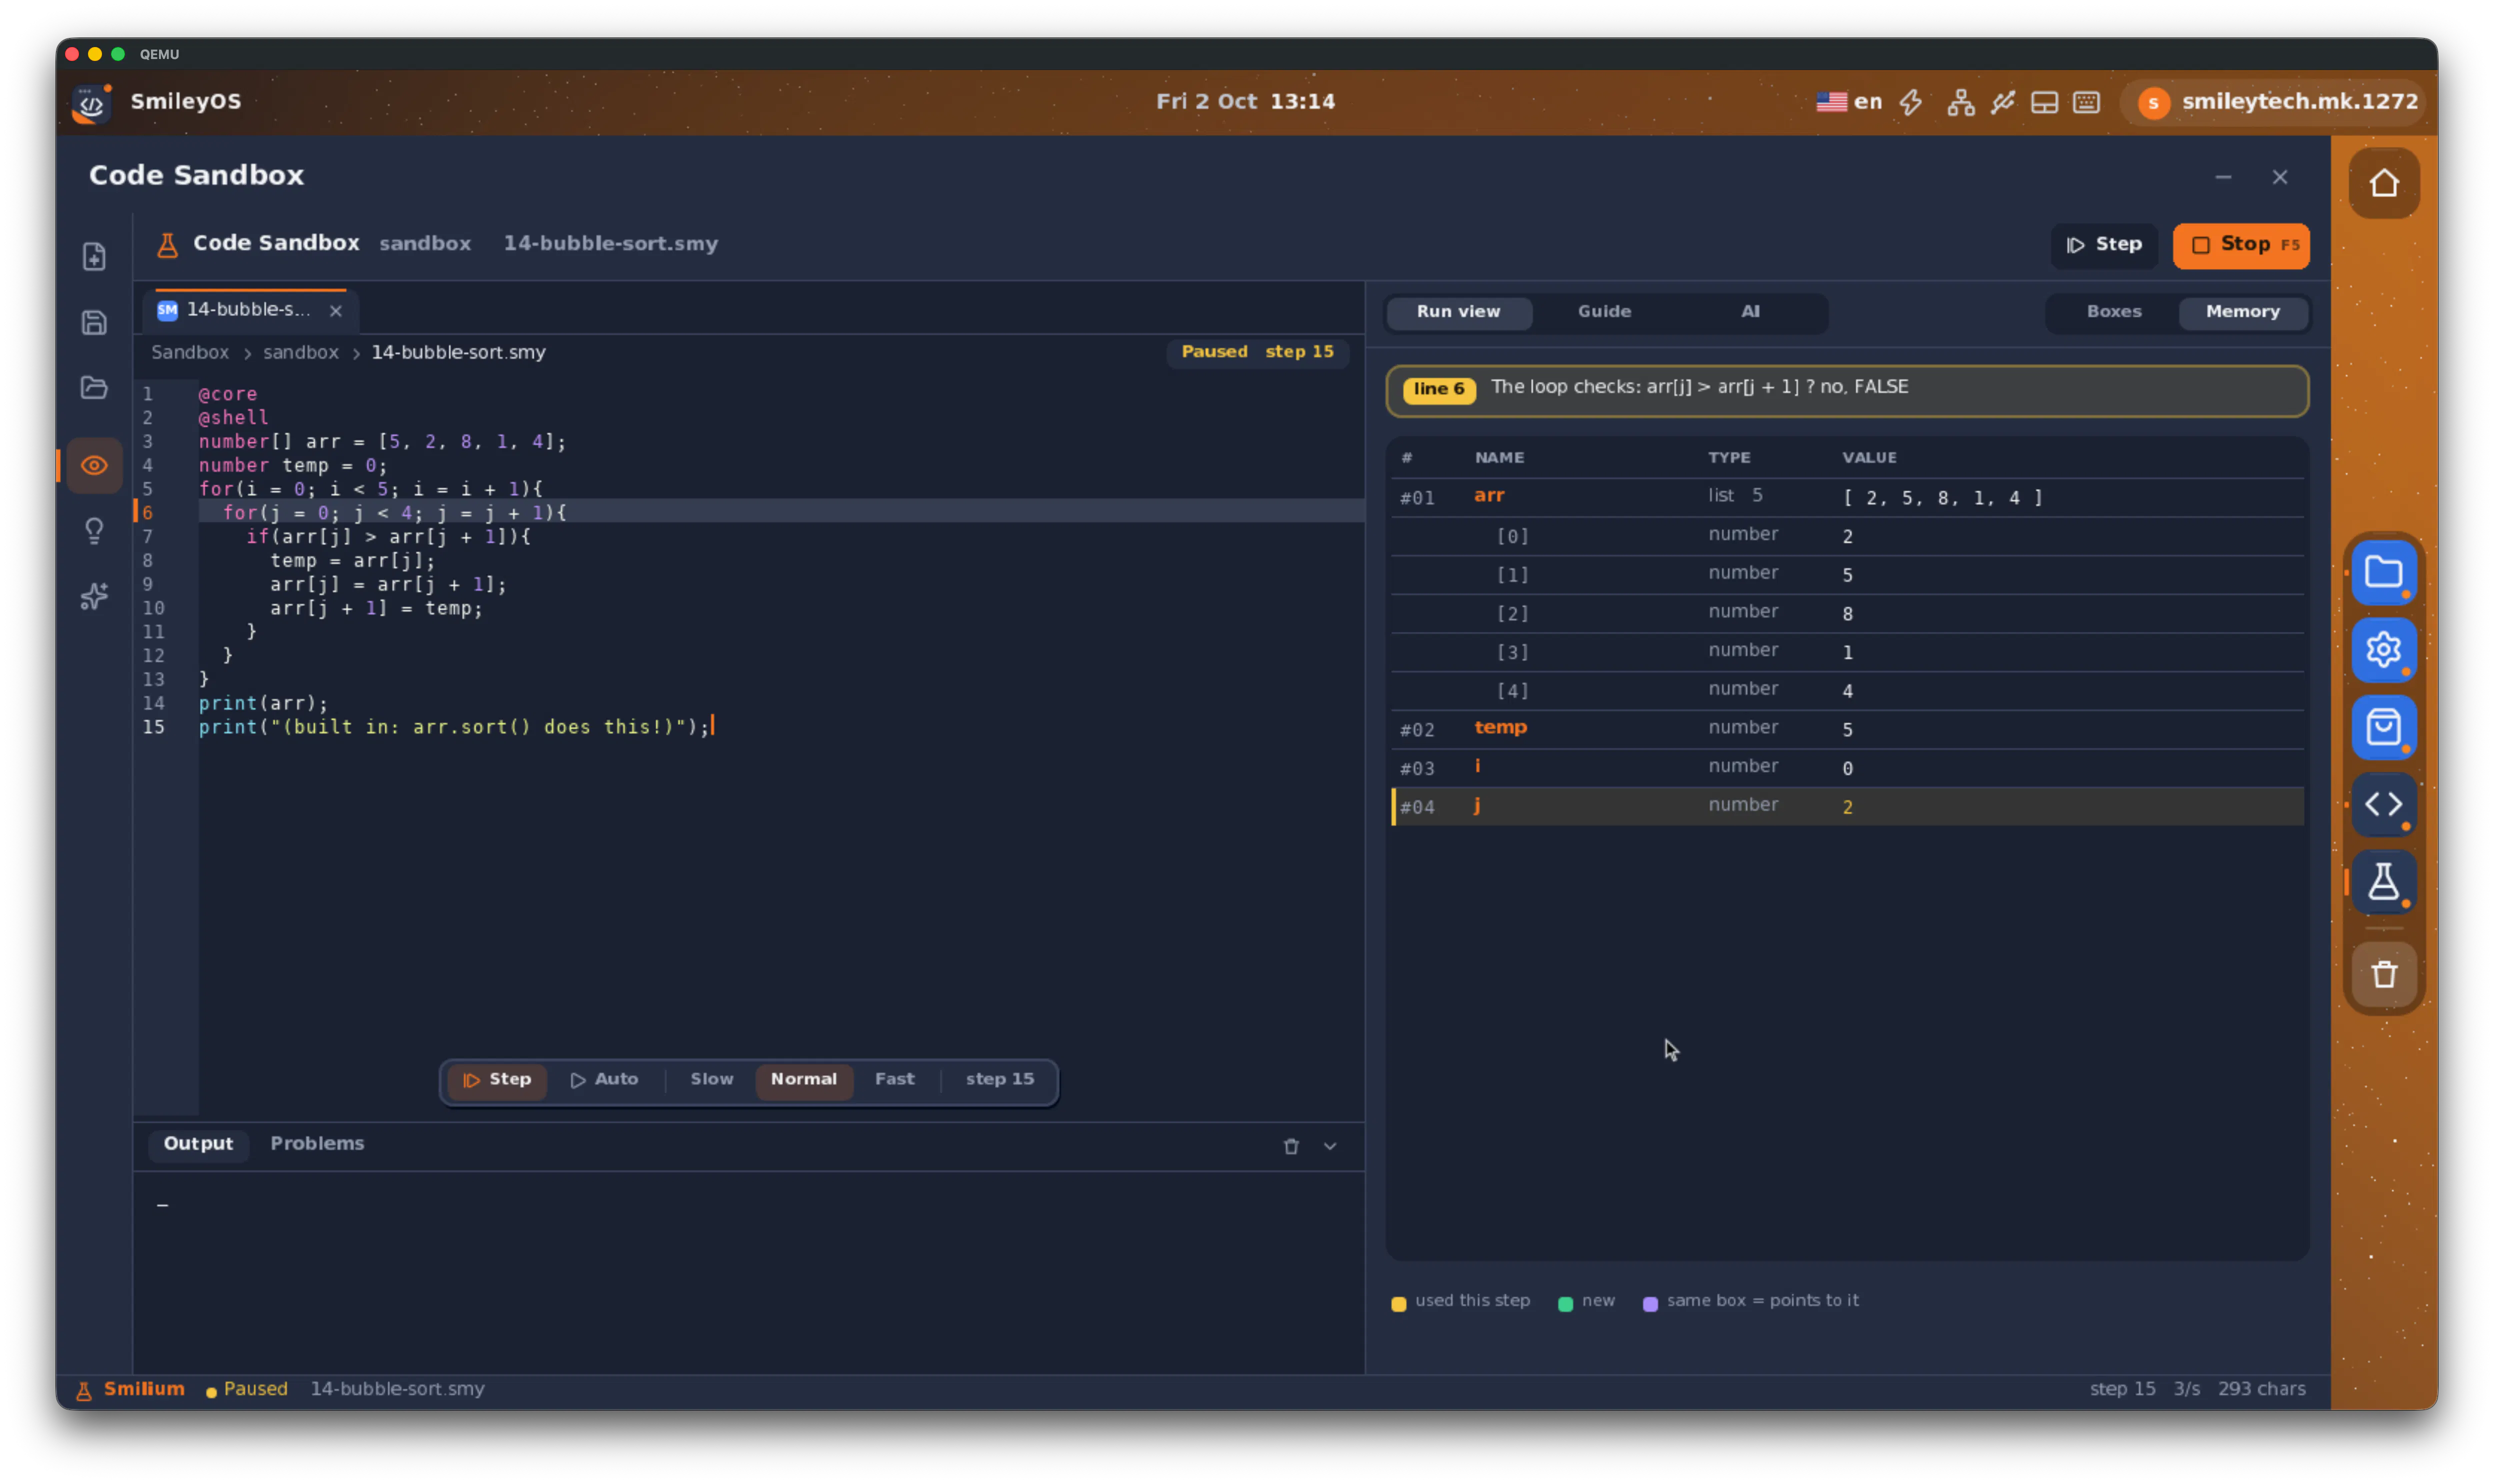The height and width of the screenshot is (1484, 2494).
Task: Click Step in the bottom playback bar
Action: 497,1080
